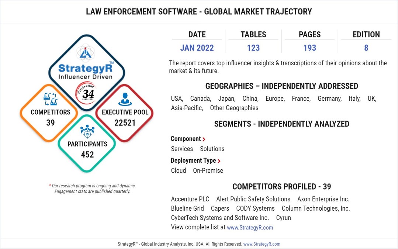Click the Competitors count 39 in diamond
This screenshot has height=249, width=398.
[50, 122]
